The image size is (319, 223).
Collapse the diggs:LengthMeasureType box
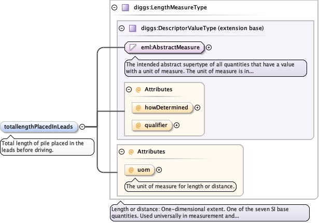115,8
